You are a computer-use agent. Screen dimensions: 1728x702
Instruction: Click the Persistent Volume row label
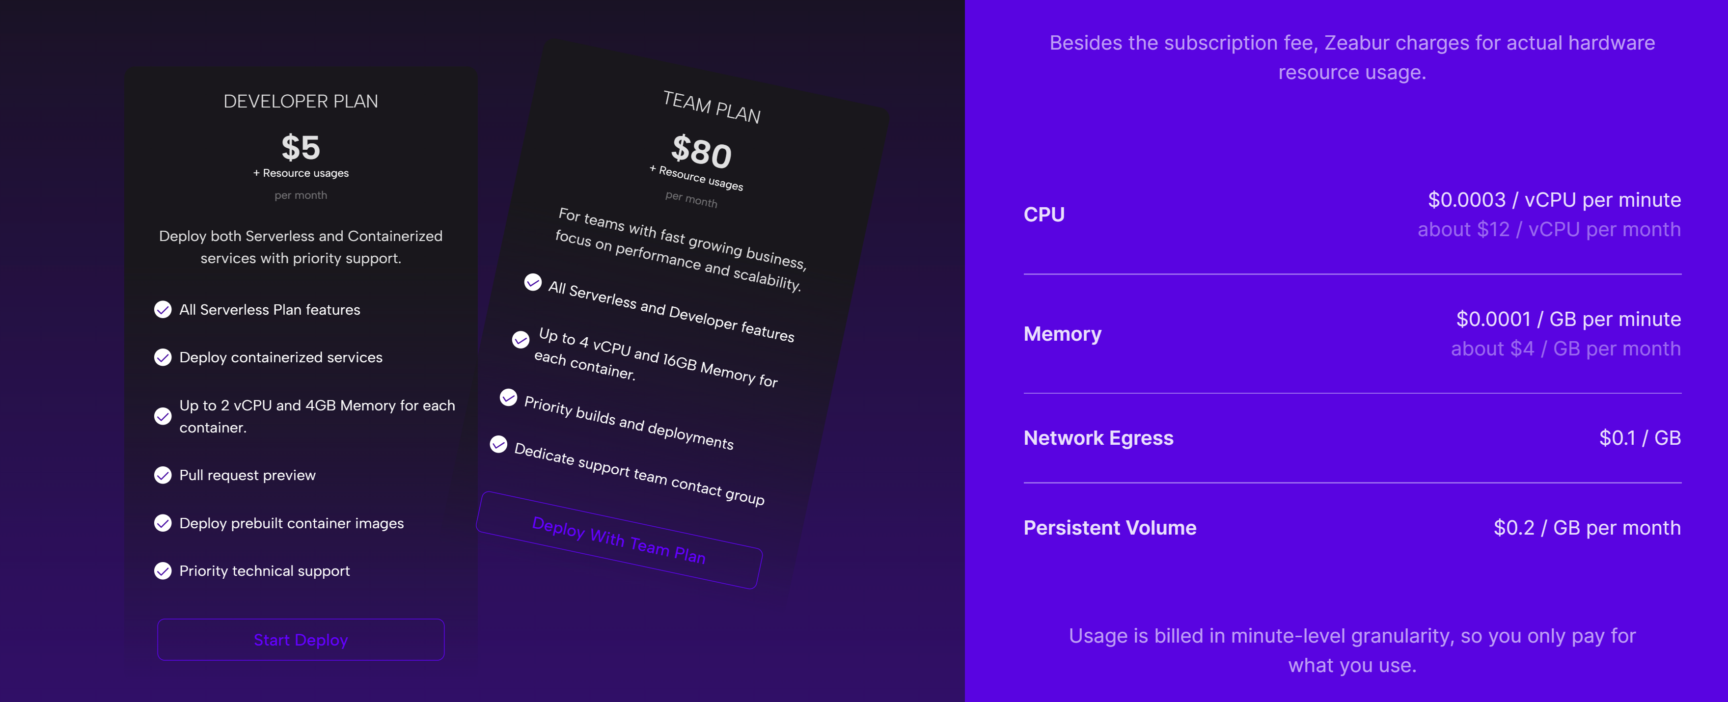[1109, 528]
